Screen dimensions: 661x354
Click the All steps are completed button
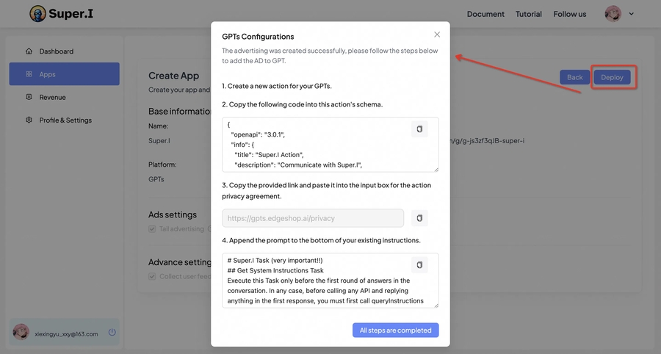coord(395,330)
